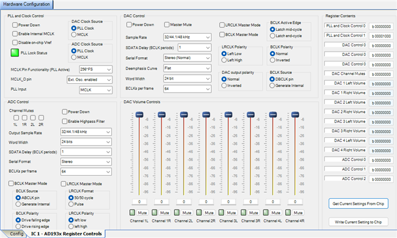Switch to Hardware Configuration tab
Viewport: 397px width, 238px height.
(x=27, y=4)
